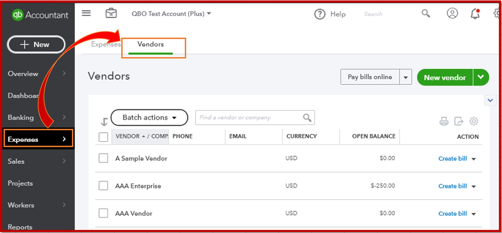Open the notifications bell icon
Viewport: 502px width, 233px height.
(475, 14)
